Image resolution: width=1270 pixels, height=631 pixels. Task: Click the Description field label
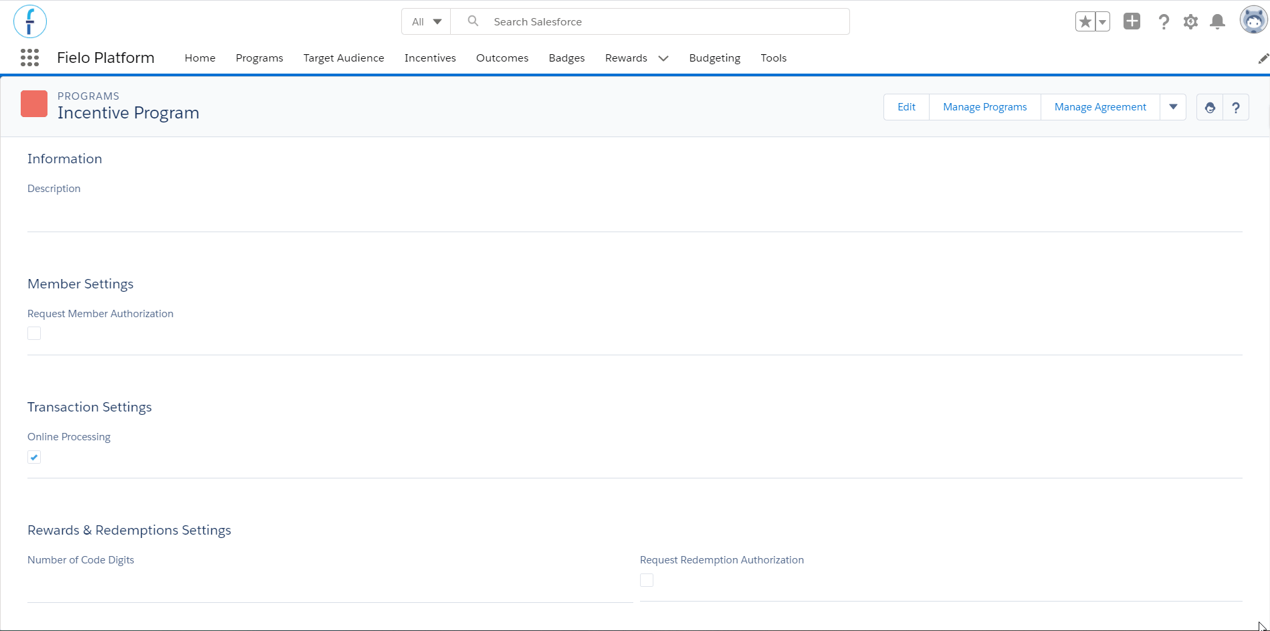pyautogui.click(x=54, y=189)
